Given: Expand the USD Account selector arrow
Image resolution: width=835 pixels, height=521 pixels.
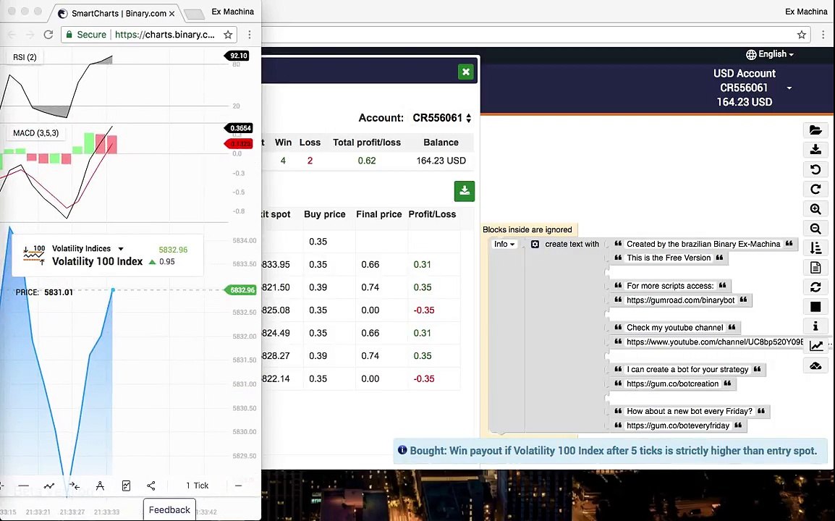Looking at the screenshot, I should 789,88.
